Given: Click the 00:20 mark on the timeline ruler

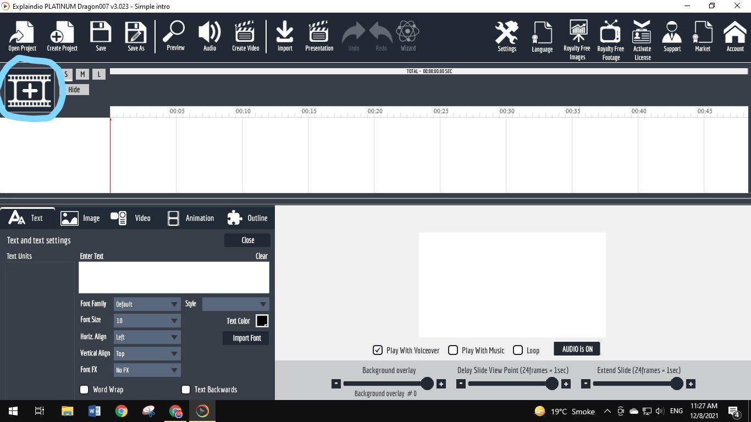Looking at the screenshot, I should pyautogui.click(x=375, y=111).
